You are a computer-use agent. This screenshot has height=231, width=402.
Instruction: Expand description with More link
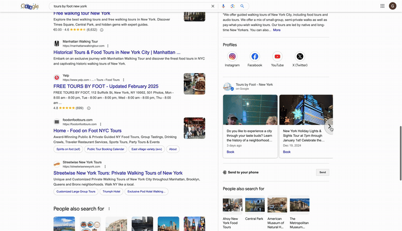click(276, 30)
